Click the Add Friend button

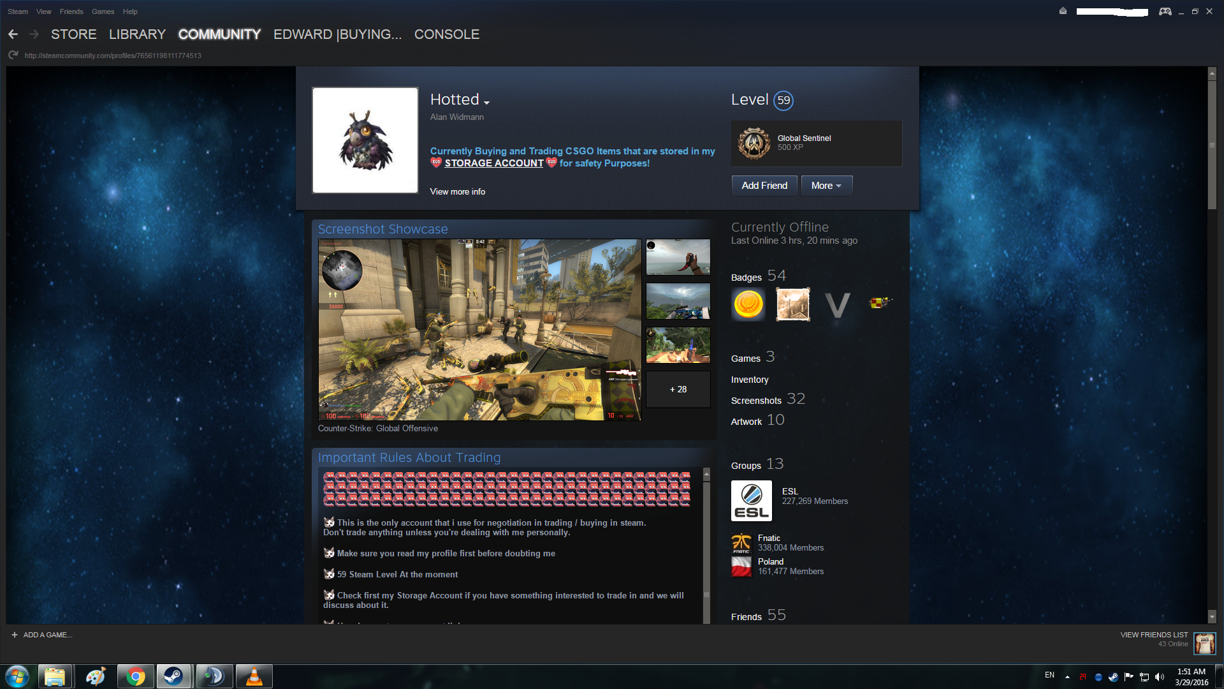pyautogui.click(x=764, y=186)
